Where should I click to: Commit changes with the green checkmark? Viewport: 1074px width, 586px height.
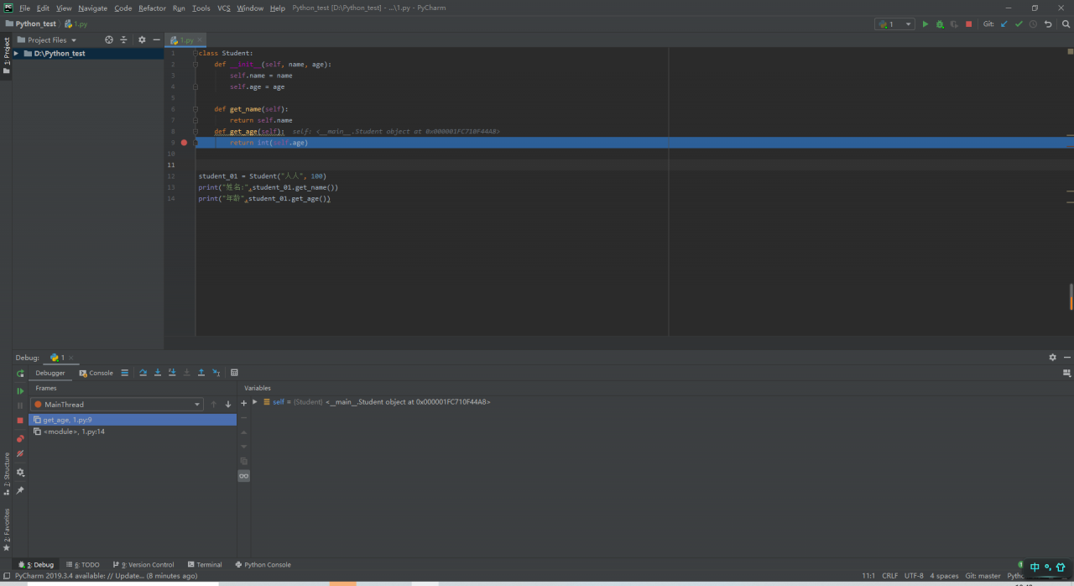pyautogui.click(x=1019, y=24)
